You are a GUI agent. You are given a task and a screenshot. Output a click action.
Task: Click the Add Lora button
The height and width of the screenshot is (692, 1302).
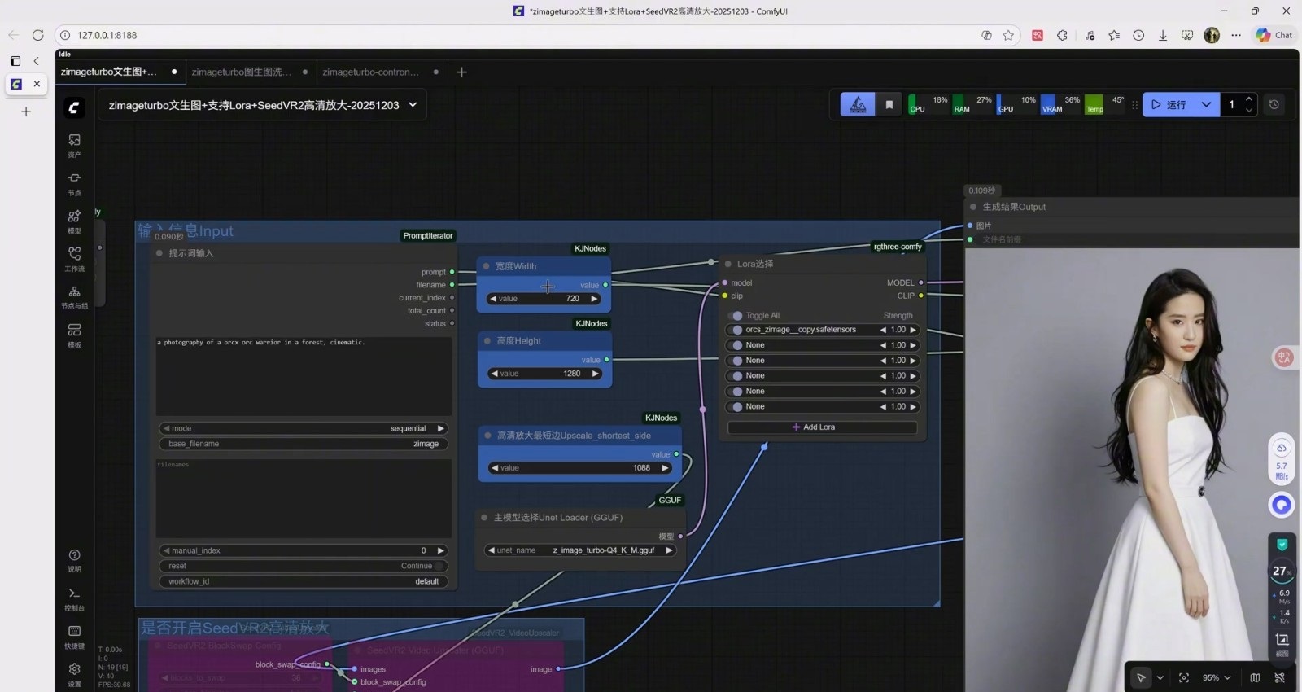822,427
